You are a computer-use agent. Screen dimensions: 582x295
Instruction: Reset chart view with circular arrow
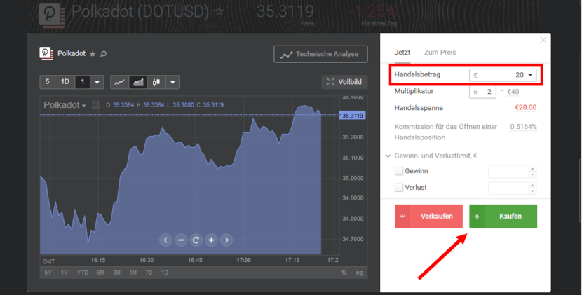click(196, 240)
